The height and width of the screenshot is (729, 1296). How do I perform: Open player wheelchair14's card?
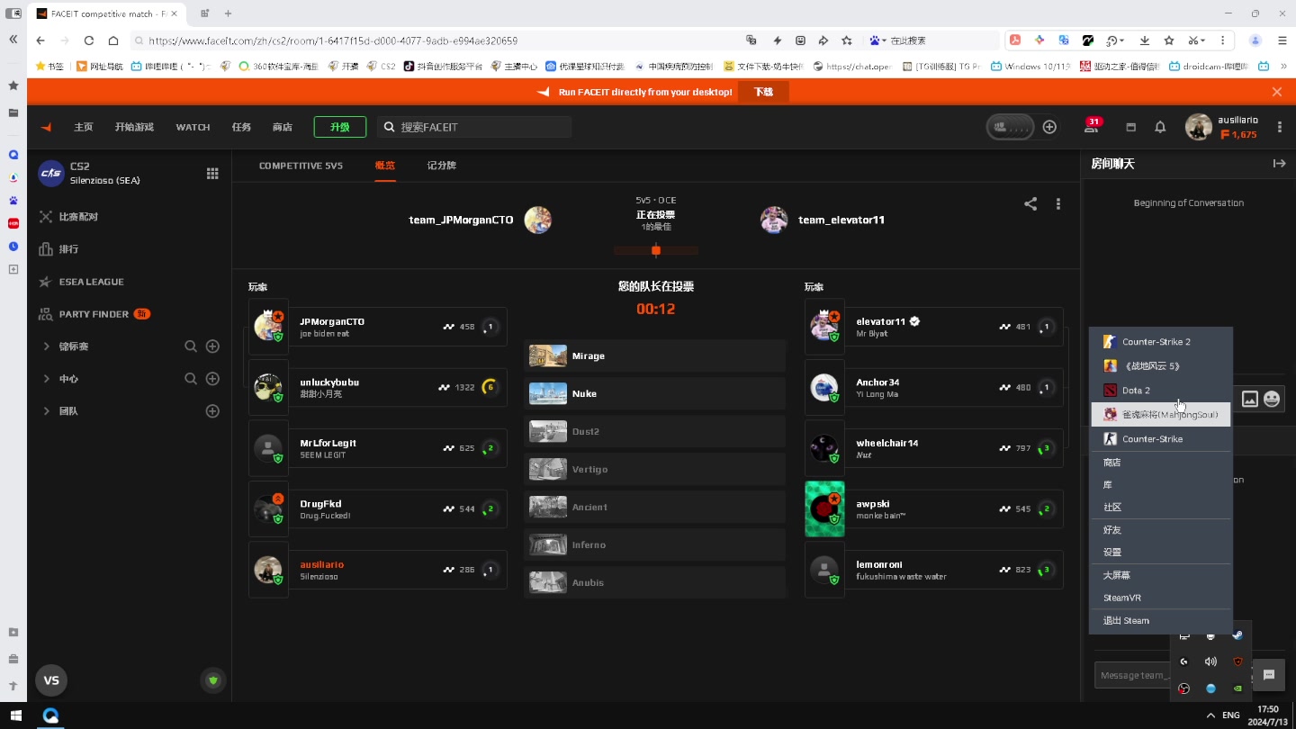point(934,448)
